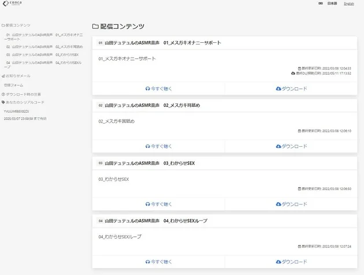The height and width of the screenshot is (275, 364).
Task: Click the language icon beside 日本語
Action: click(321, 3)
